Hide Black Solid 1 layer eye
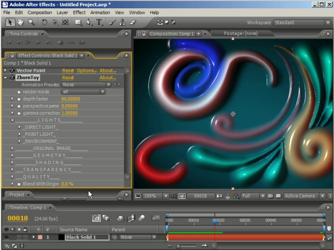 [7, 237]
